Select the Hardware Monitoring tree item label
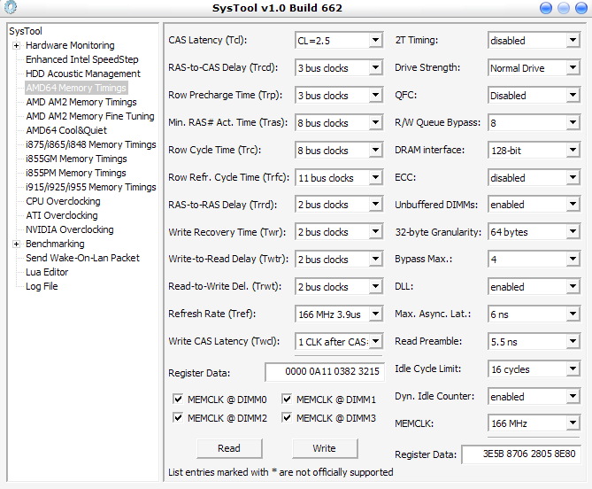This screenshot has height=489, width=592. tap(70, 45)
